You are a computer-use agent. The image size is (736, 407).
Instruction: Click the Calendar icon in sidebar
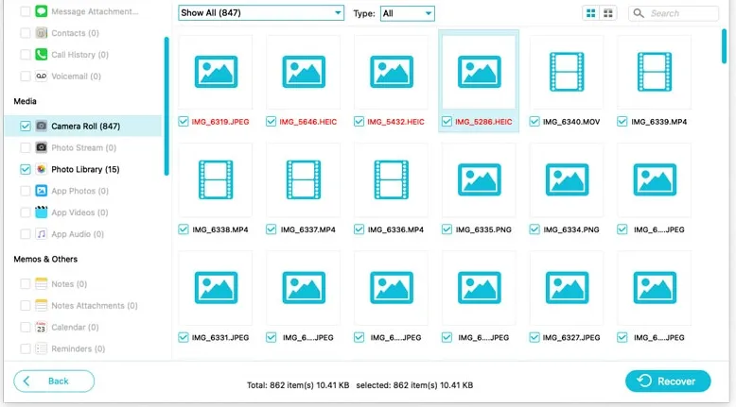click(42, 327)
